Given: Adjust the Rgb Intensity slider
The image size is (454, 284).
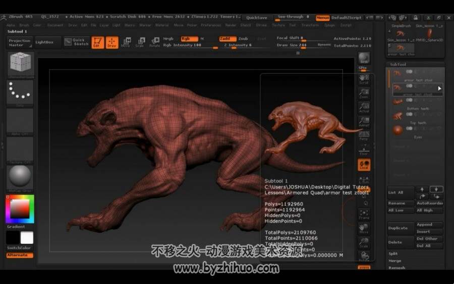Looking at the screenshot, I should [190, 45].
